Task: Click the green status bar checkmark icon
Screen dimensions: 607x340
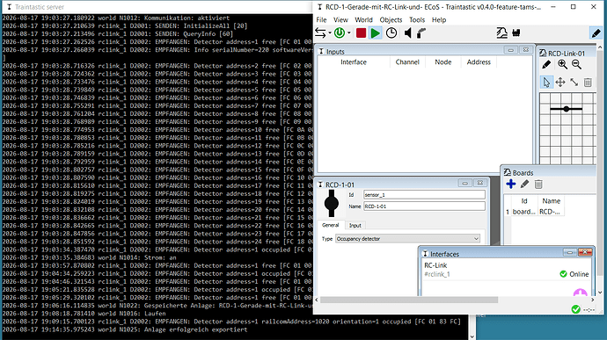Action: click(x=575, y=309)
